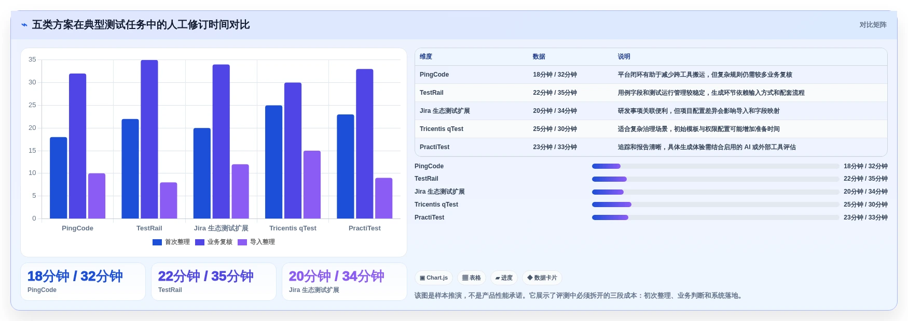Screen dimensions: 908x321
Task: Click the Tricentis qTest x-axis label
Action: pos(293,228)
